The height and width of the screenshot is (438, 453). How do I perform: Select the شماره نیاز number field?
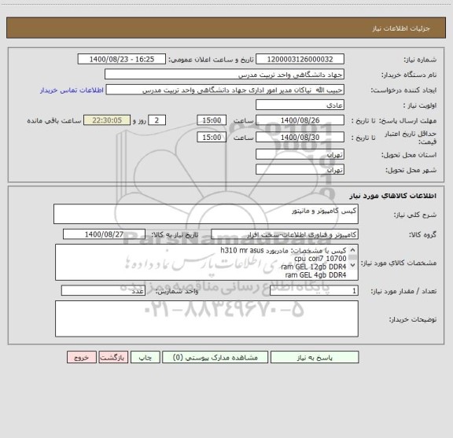[x=300, y=59]
